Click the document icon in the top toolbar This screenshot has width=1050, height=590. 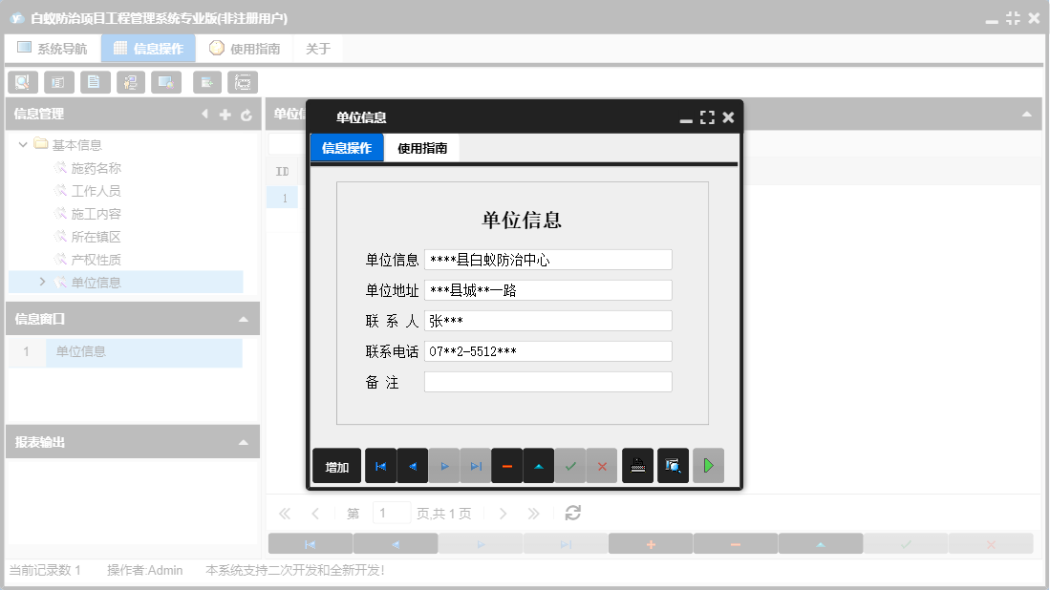95,82
